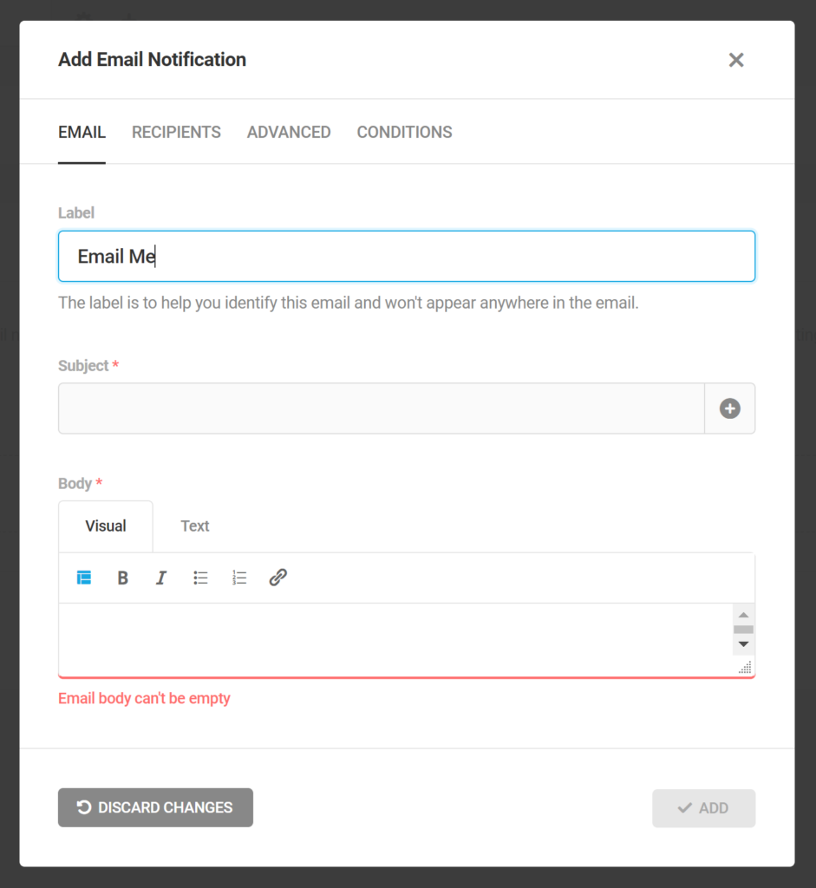Close the Add Email Notification dialog
816x888 pixels.
(x=736, y=60)
